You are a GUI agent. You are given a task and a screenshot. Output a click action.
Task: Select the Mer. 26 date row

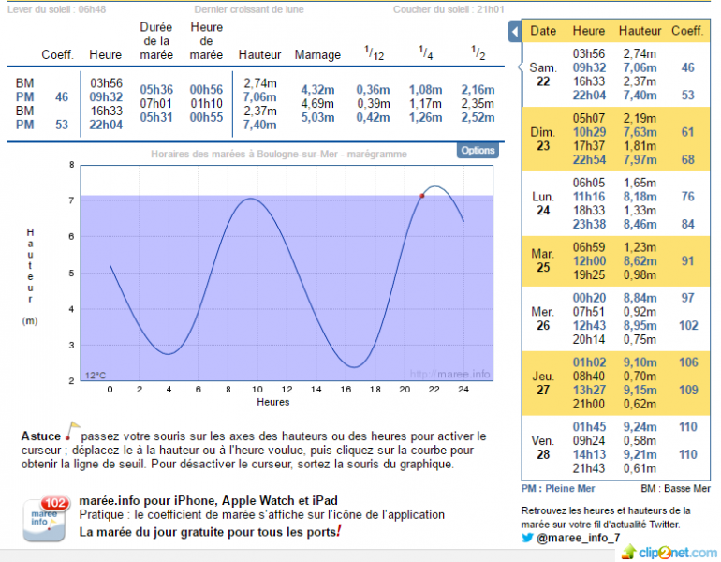tap(616, 318)
